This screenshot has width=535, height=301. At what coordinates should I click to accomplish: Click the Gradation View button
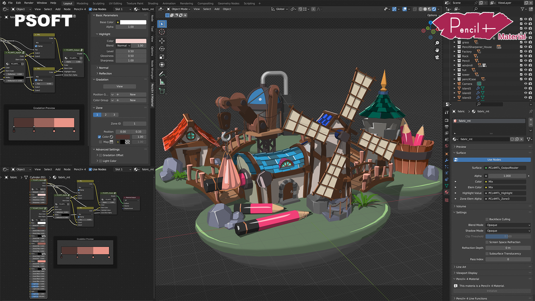(120, 87)
